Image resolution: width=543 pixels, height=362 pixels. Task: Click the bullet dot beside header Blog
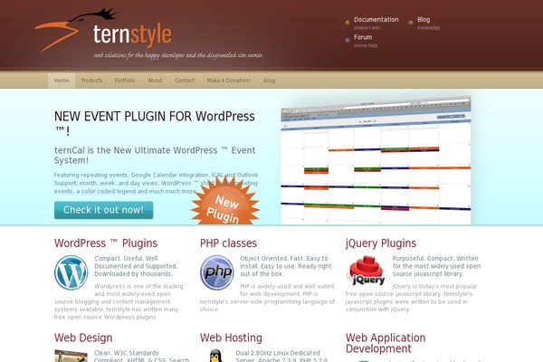point(411,23)
